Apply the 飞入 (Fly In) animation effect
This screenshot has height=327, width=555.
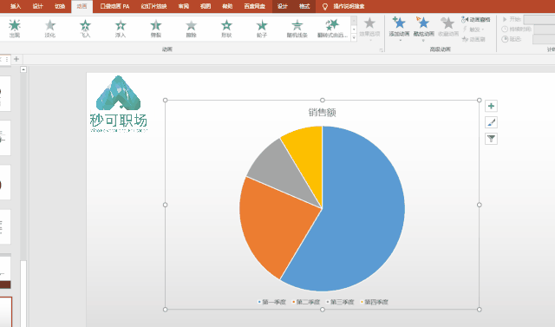click(x=85, y=29)
